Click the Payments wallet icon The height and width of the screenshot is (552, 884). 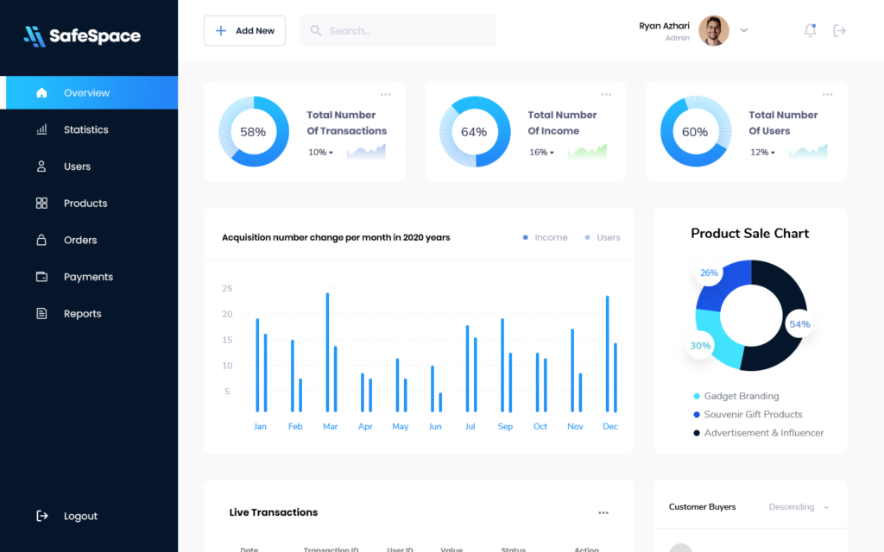click(41, 277)
